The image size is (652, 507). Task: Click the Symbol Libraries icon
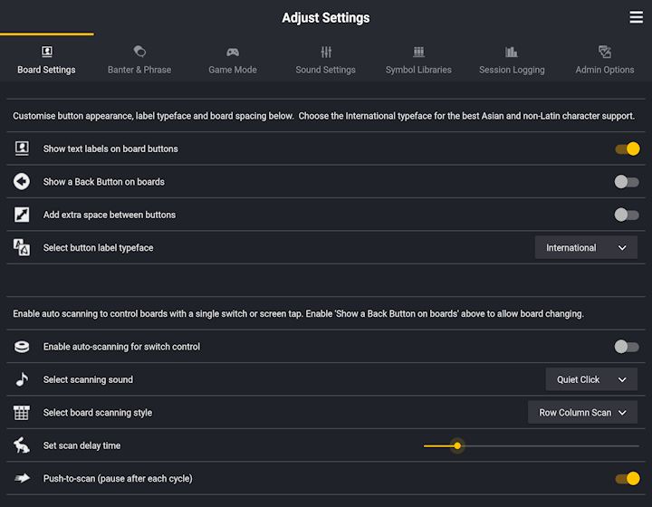pyautogui.click(x=418, y=52)
